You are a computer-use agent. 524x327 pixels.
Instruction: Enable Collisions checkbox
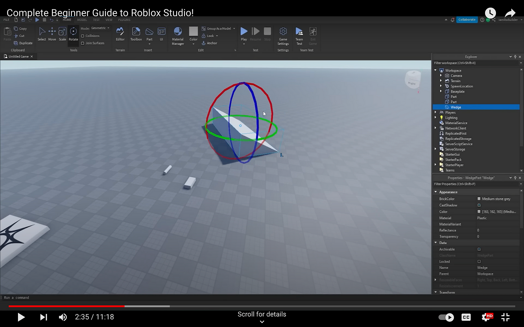pyautogui.click(x=83, y=36)
